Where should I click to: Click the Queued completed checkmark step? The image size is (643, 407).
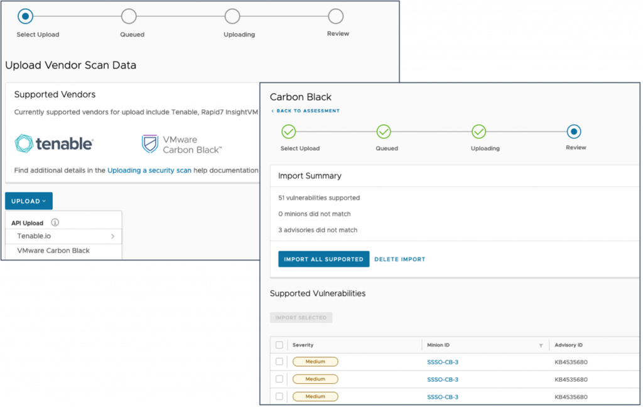384,132
